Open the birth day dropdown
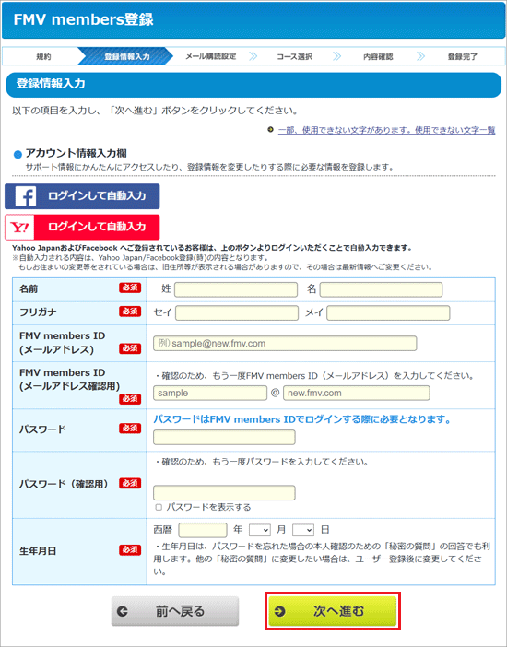Viewport: 507px width, 647px height. tap(303, 530)
